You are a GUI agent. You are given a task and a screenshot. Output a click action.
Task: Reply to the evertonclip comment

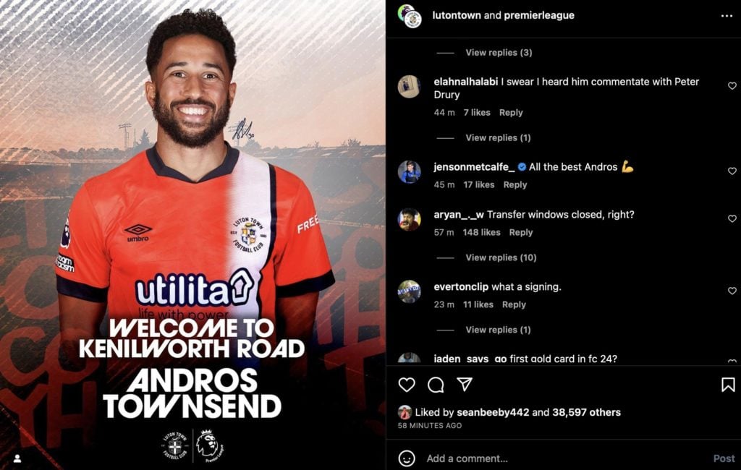click(514, 304)
